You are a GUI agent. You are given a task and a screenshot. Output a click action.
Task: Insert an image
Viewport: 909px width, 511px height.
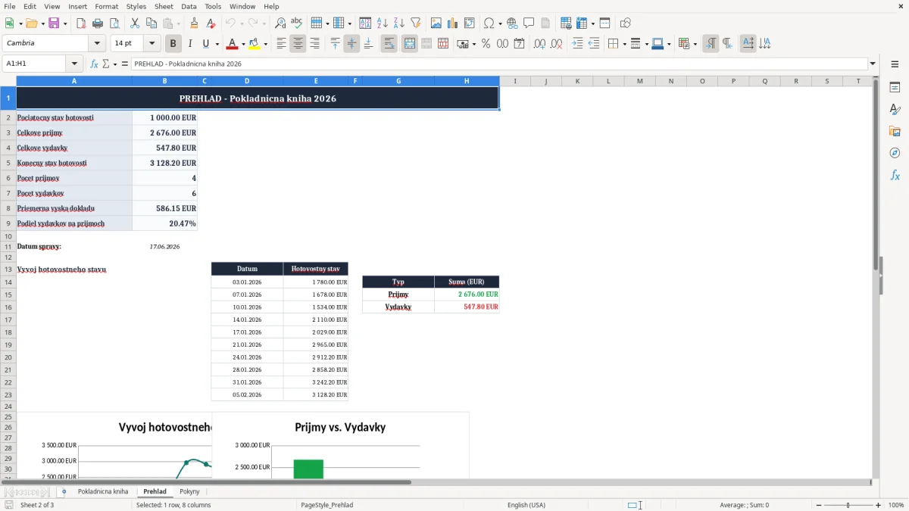436,23
